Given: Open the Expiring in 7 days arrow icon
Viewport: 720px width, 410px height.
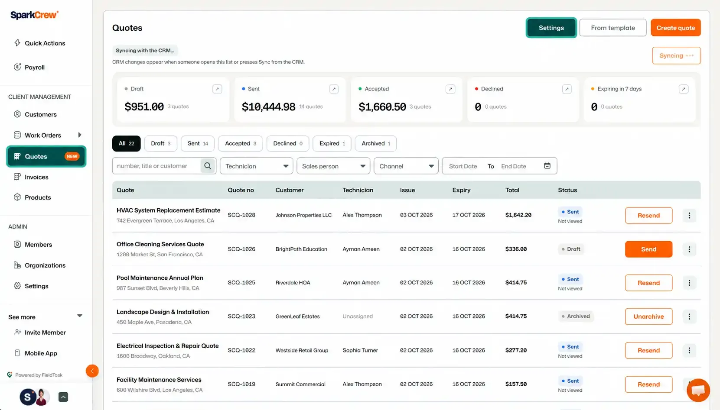Looking at the screenshot, I should tap(684, 89).
